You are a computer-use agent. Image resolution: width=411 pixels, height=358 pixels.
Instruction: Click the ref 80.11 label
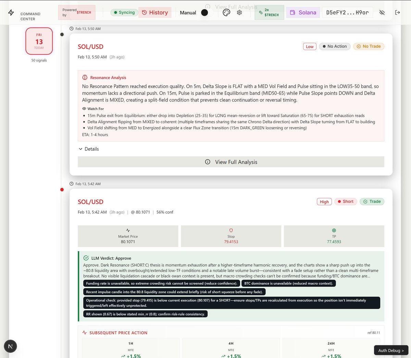(x=374, y=333)
